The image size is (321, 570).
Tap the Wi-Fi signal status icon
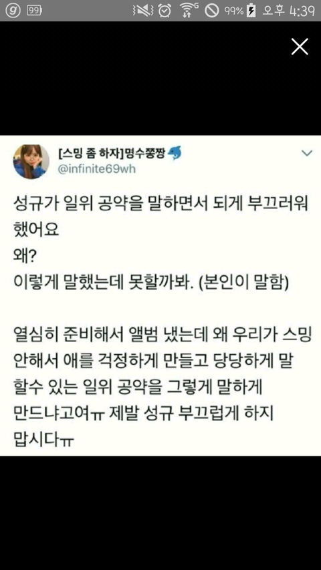click(189, 11)
